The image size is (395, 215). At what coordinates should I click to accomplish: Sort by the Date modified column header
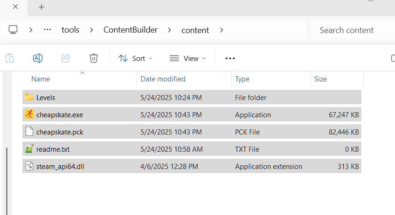point(163,79)
